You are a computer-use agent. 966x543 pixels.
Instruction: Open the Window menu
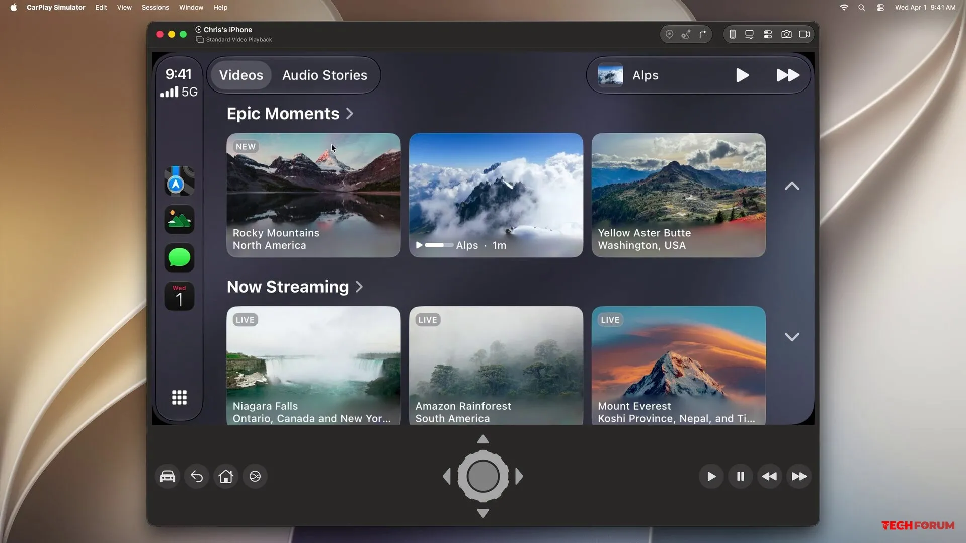click(x=191, y=7)
